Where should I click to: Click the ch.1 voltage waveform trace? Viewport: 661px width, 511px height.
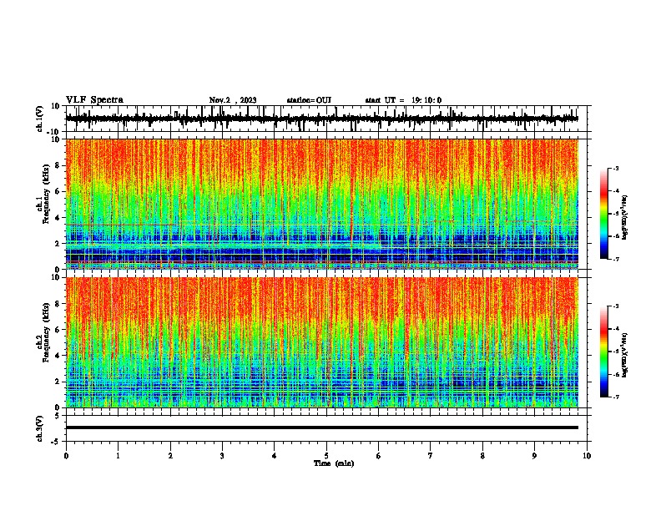pos(321,119)
